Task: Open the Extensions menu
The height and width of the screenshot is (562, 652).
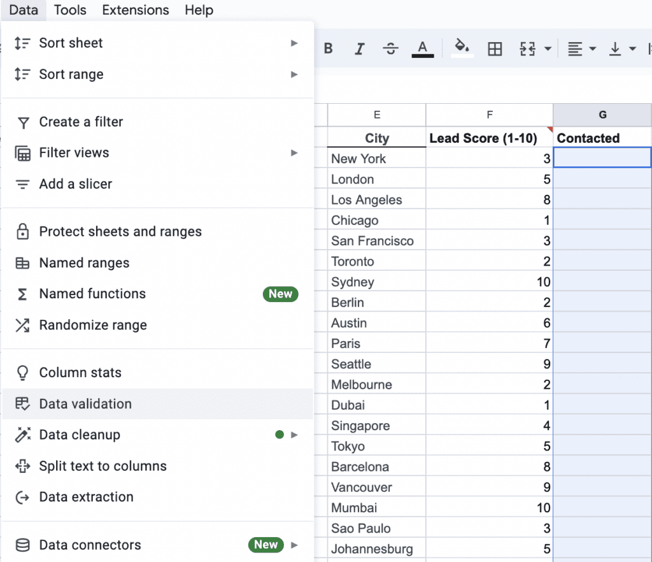Action: [135, 10]
